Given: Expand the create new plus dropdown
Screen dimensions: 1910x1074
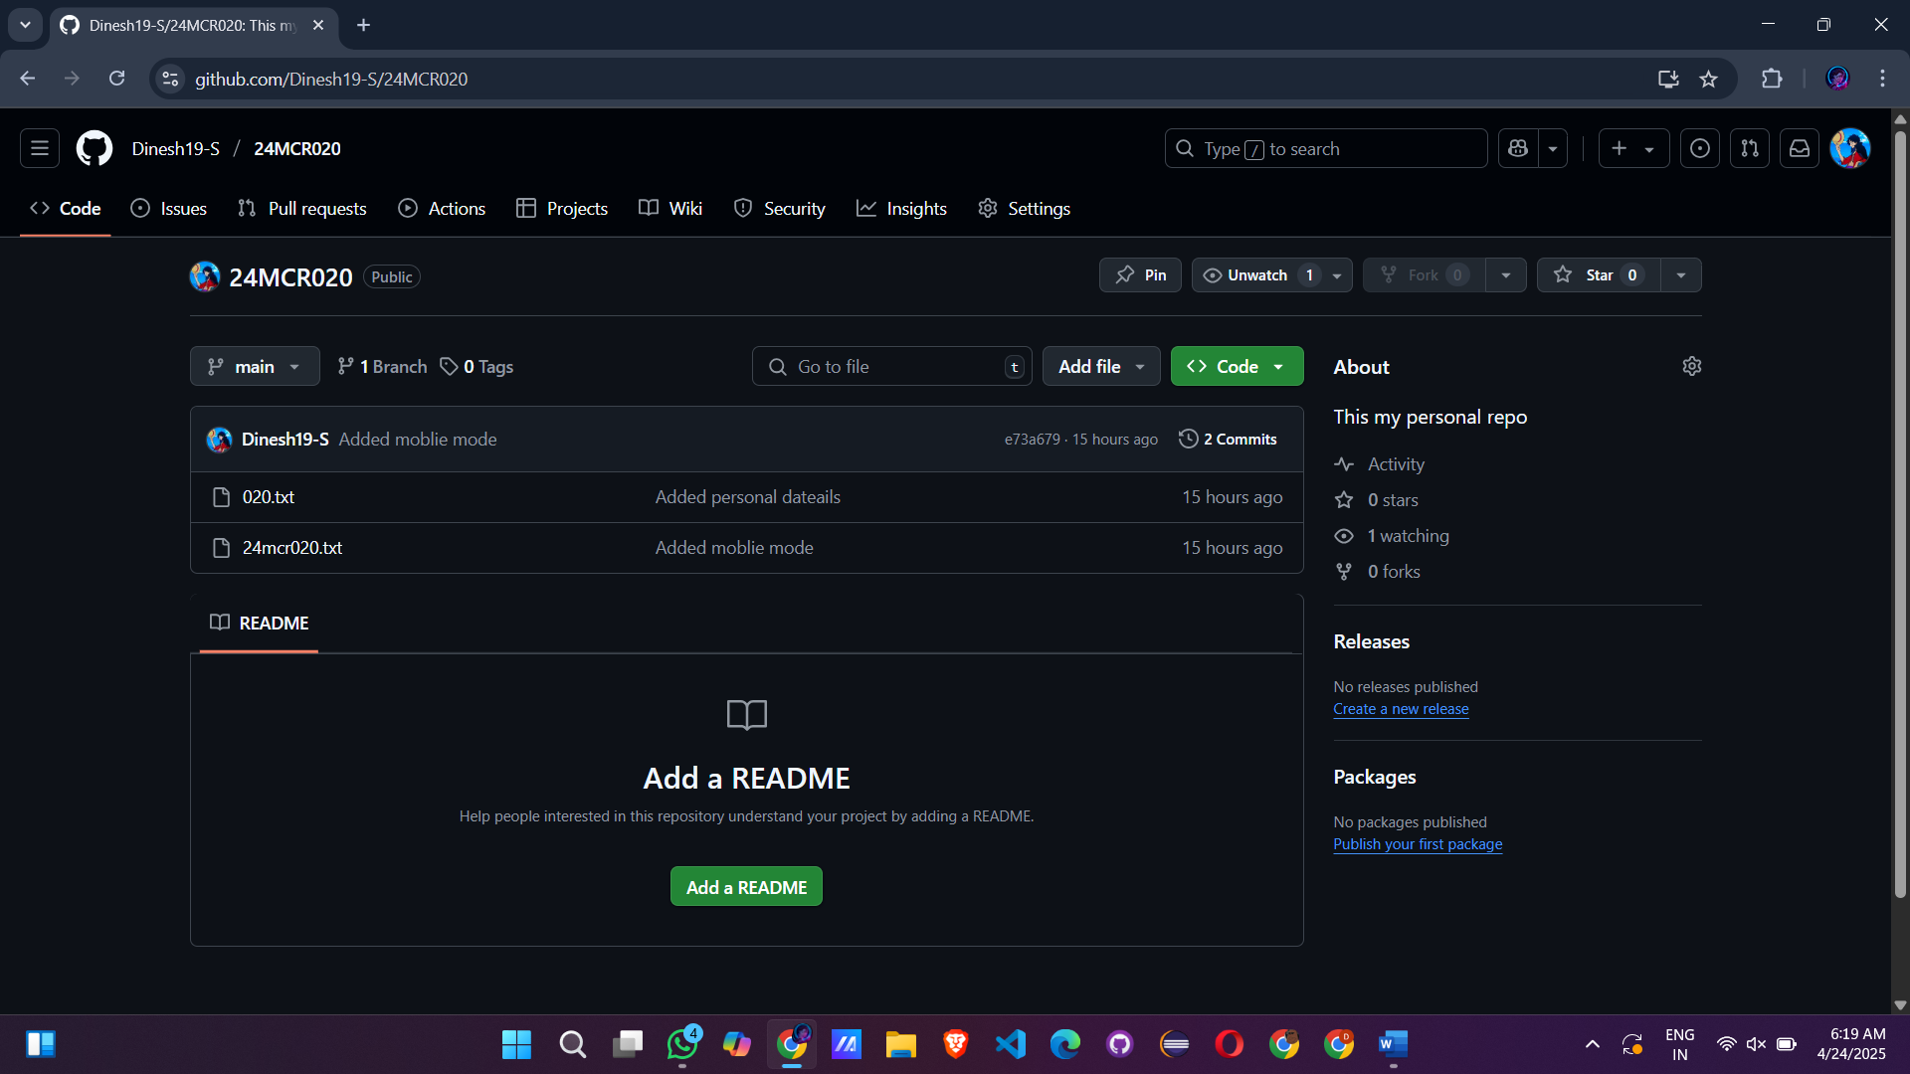Looking at the screenshot, I should (x=1634, y=149).
